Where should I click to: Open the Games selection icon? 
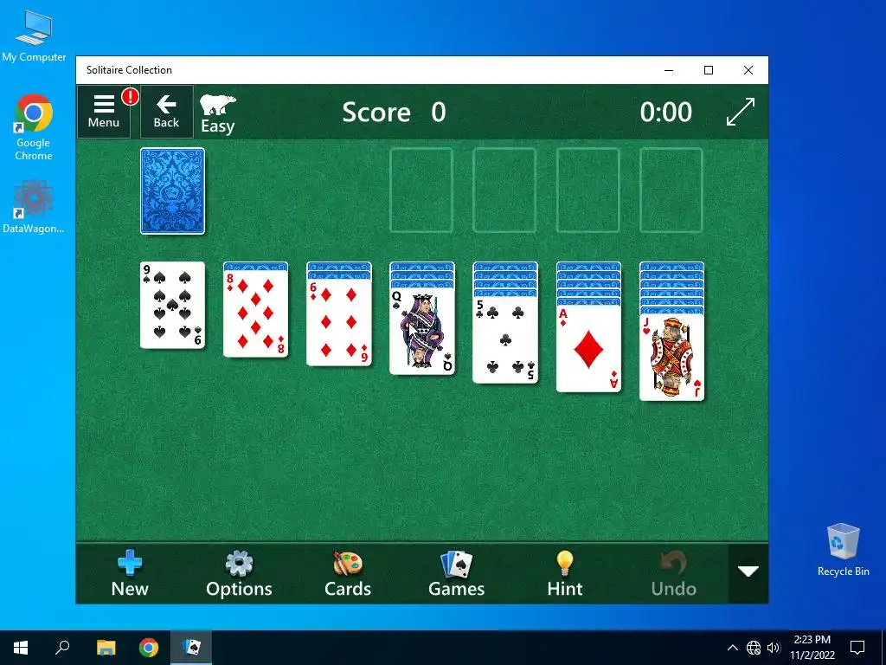[457, 573]
